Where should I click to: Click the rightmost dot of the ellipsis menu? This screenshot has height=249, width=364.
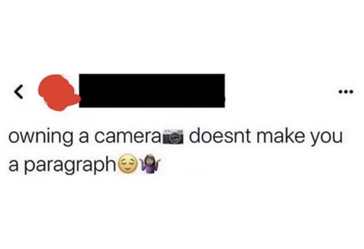[x=351, y=92]
